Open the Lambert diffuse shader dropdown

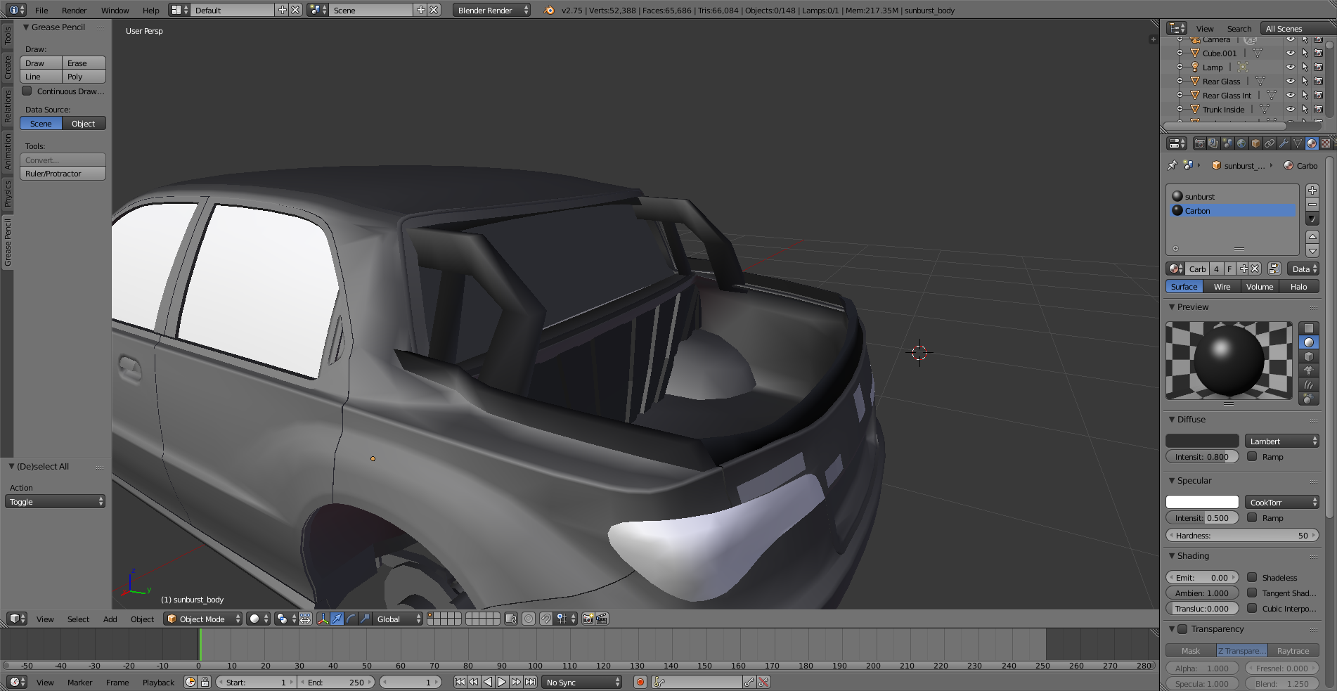click(1281, 441)
